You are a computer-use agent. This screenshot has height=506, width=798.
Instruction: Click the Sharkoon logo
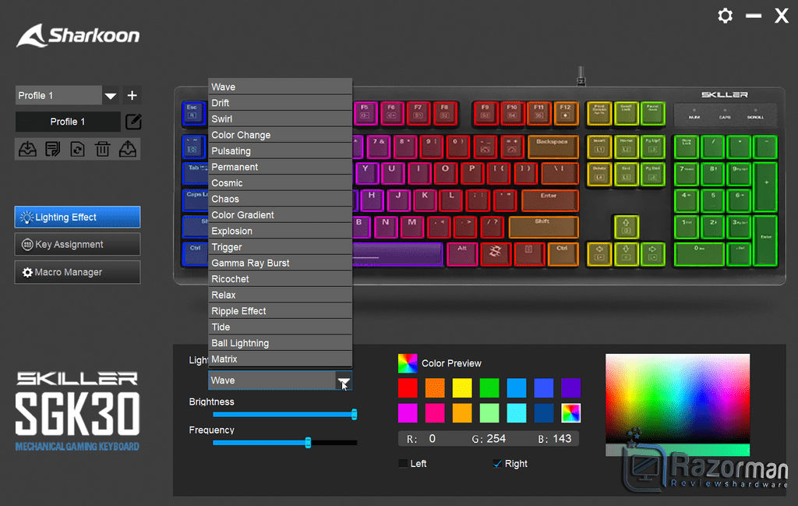pyautogui.click(x=78, y=36)
